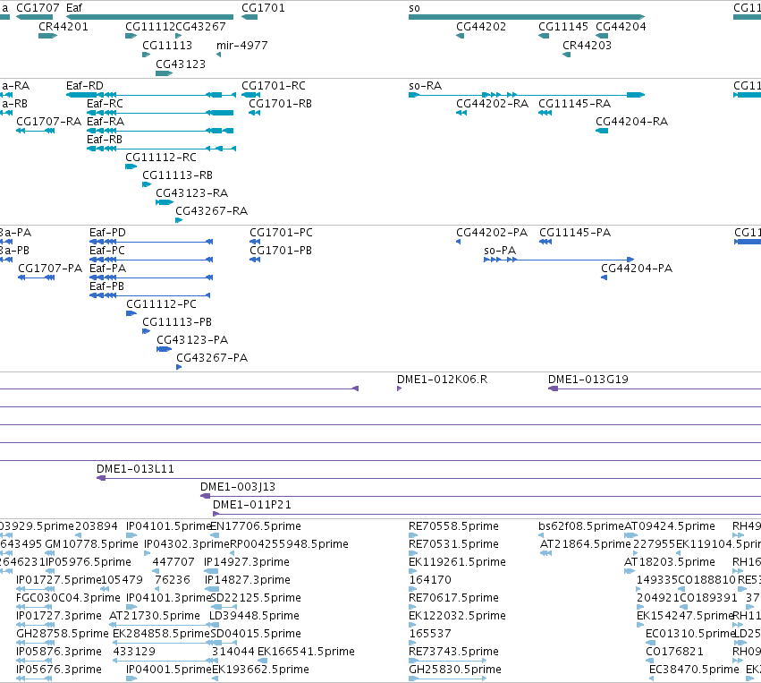Screen dimensions: 761x683
Task: Select the Eaf-RA transcript label
Action: coord(106,122)
